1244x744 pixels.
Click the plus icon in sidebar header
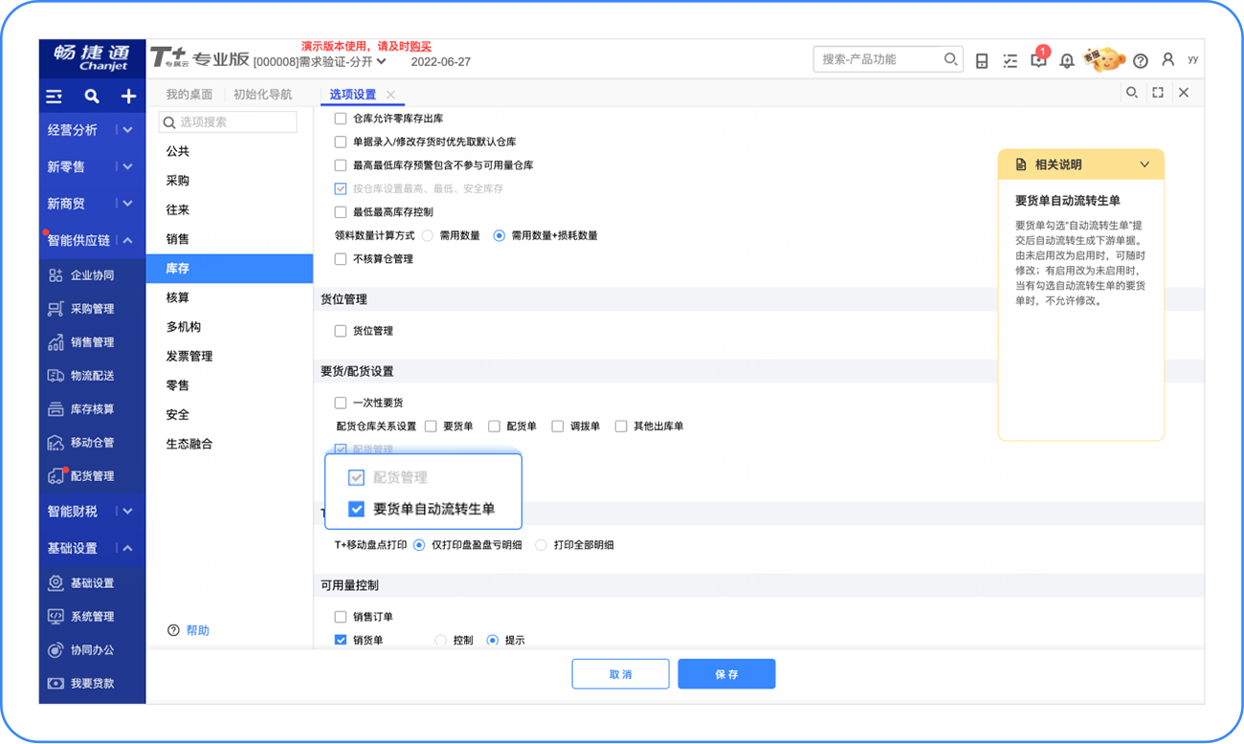(x=128, y=97)
